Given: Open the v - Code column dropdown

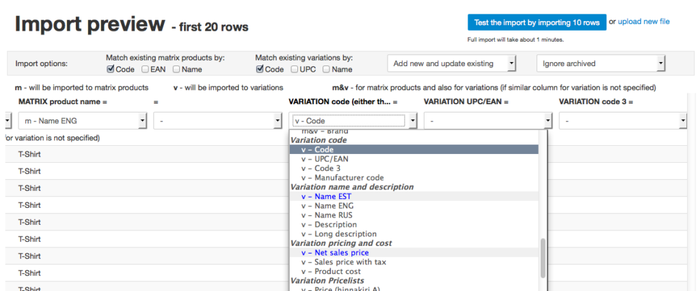Looking at the screenshot, I should tap(353, 121).
